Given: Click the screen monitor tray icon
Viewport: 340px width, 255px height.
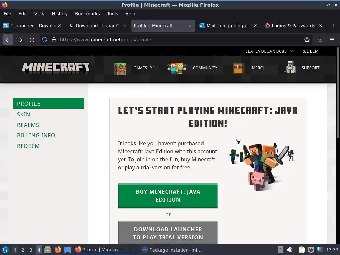Looking at the screenshot, I should (311, 250).
